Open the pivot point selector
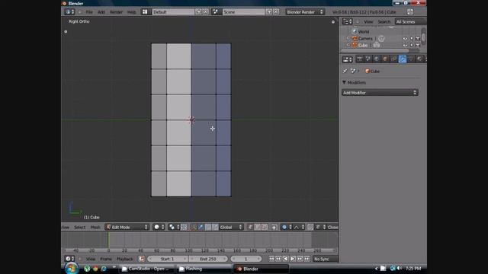This screenshot has height=274, width=488. pos(174,228)
